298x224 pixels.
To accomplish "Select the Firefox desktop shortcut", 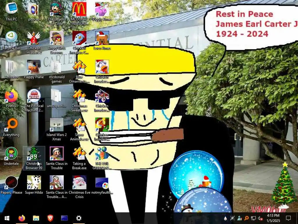I will coord(11,99).
